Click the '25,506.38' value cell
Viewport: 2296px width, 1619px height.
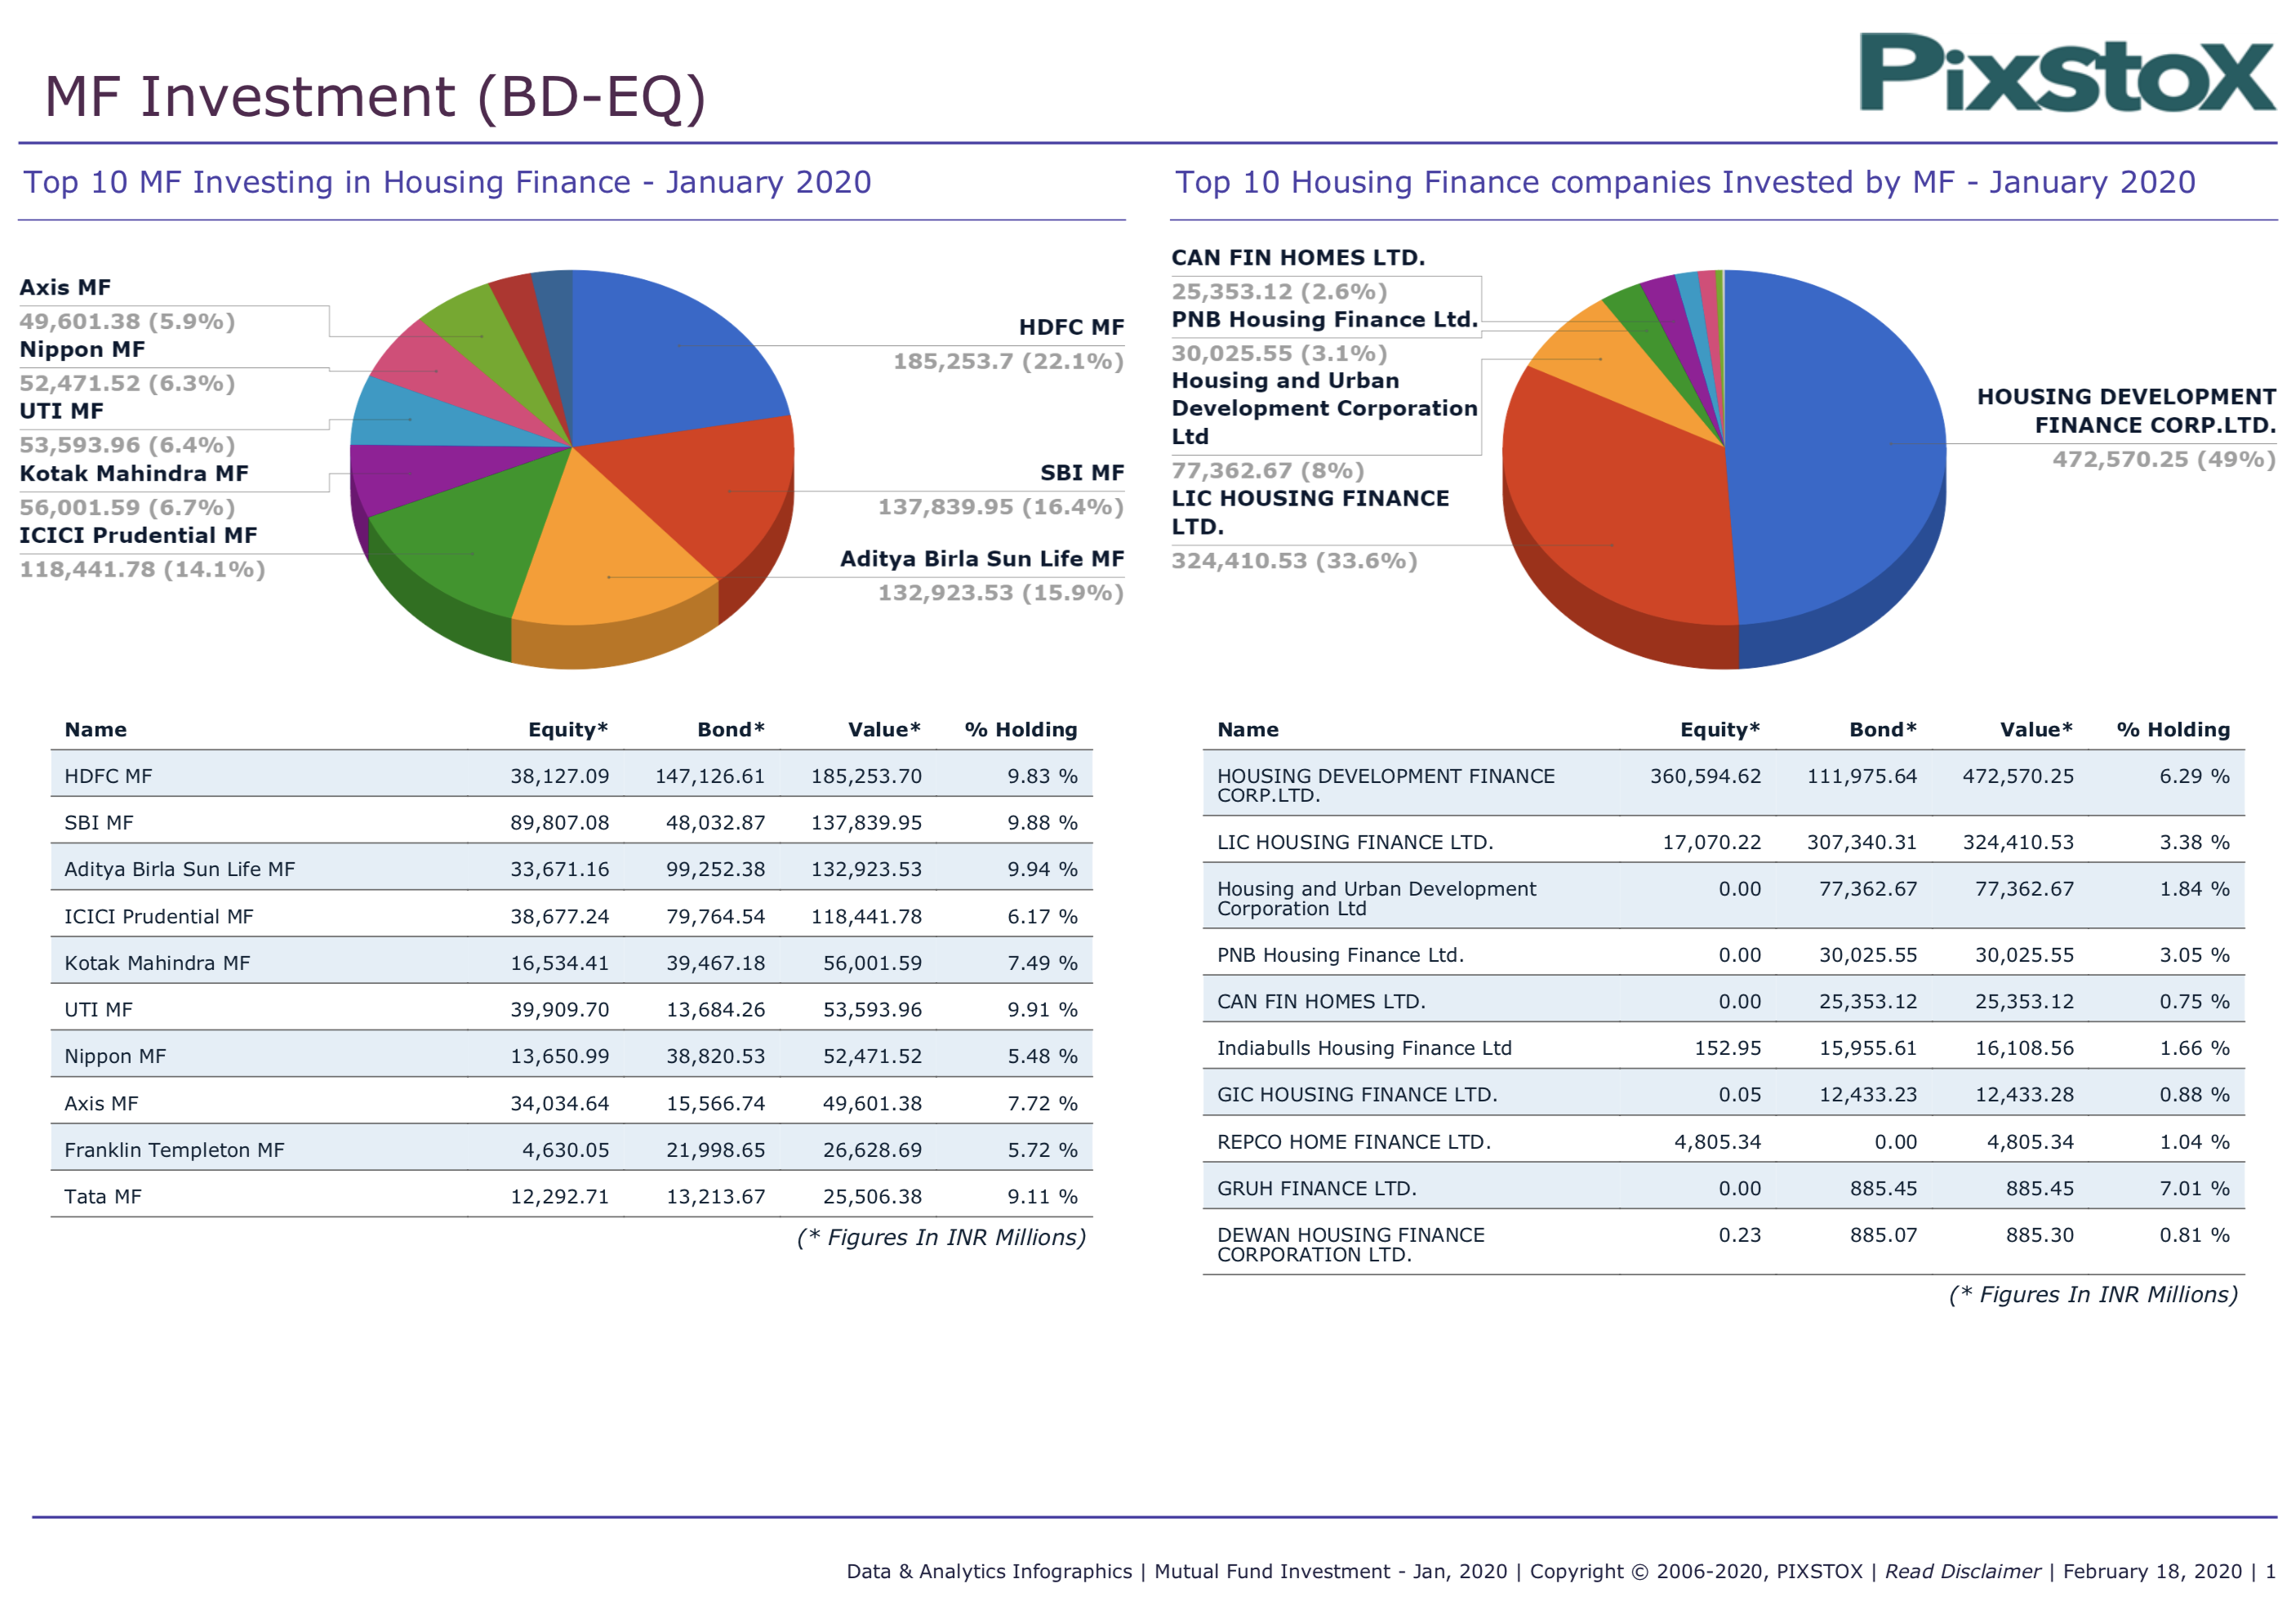pos(872,1196)
